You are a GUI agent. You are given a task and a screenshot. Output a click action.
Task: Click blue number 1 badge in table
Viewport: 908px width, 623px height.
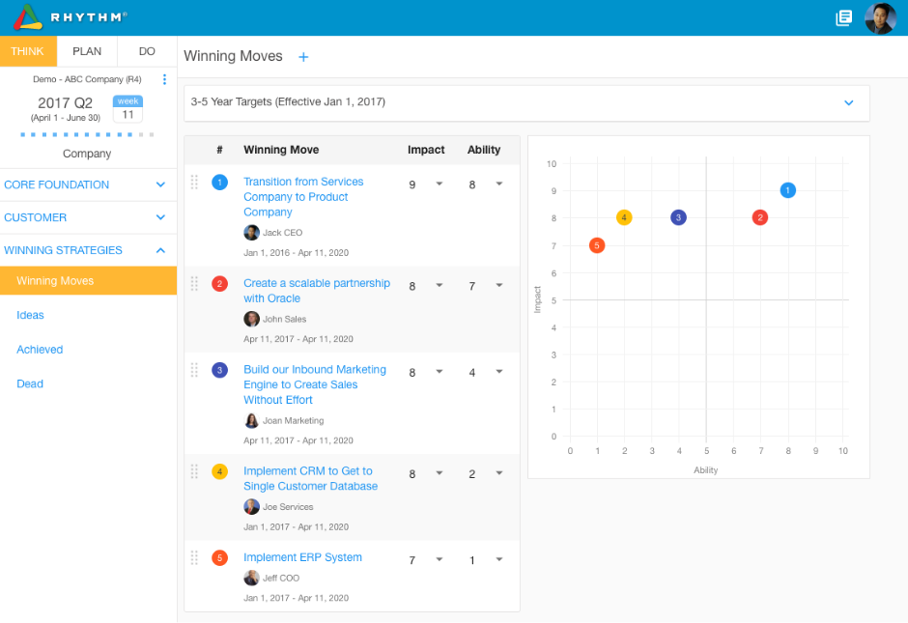click(x=219, y=183)
